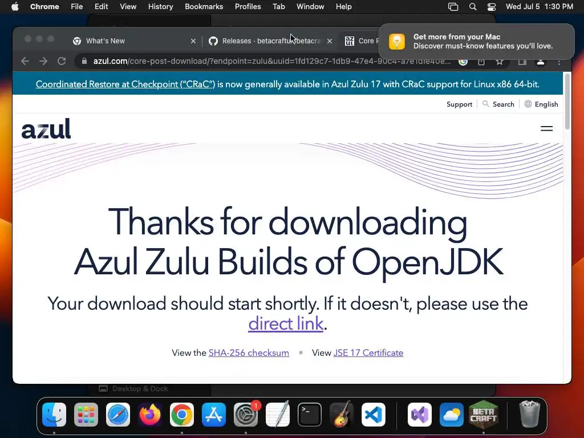Open TextEdit from the dock

coord(278,415)
